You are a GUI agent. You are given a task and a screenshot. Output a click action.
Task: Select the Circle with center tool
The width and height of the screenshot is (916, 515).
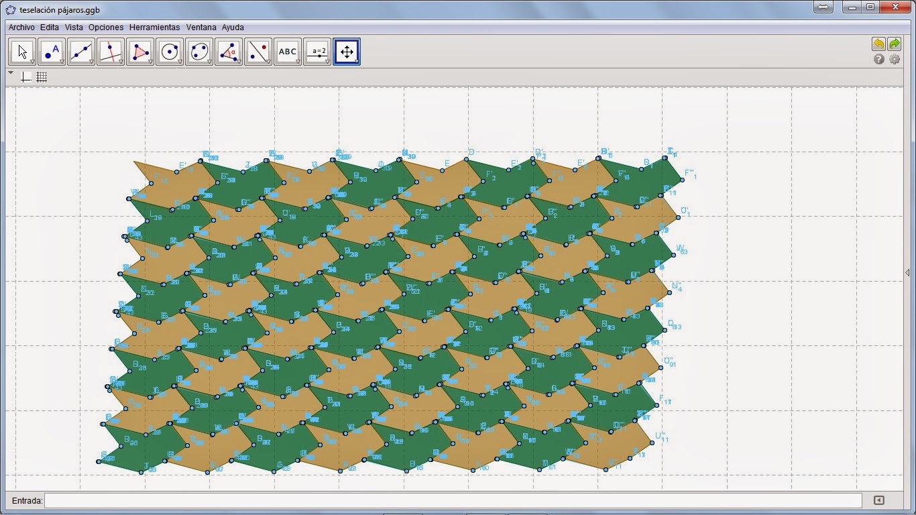[170, 52]
